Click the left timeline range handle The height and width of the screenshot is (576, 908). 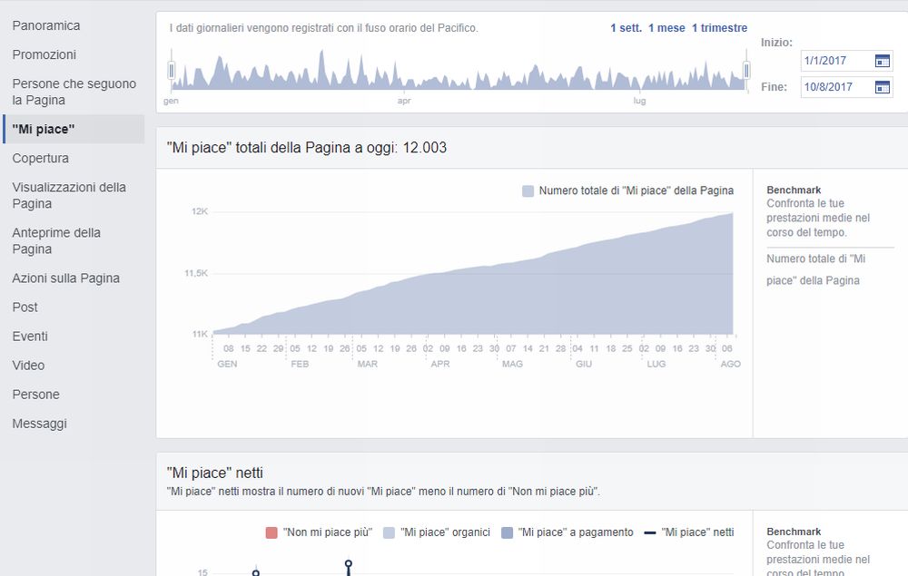[170, 68]
